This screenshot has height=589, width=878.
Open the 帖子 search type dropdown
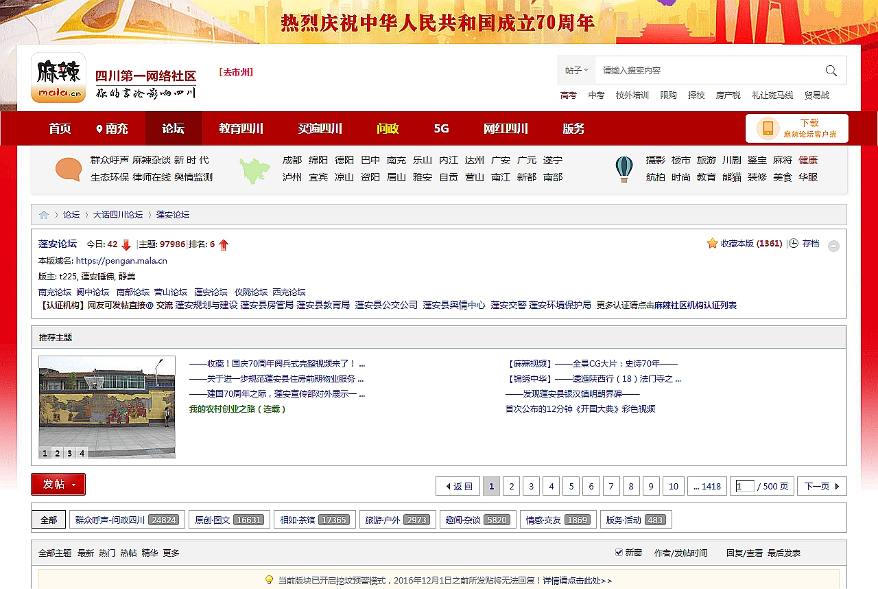pyautogui.click(x=576, y=71)
